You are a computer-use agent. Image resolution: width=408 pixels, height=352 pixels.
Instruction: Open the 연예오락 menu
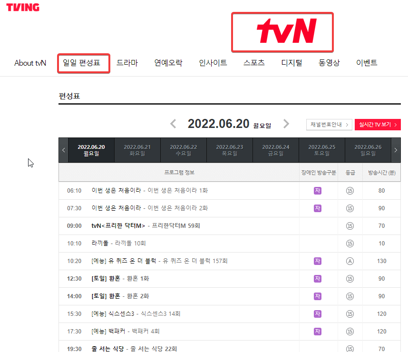[168, 63]
